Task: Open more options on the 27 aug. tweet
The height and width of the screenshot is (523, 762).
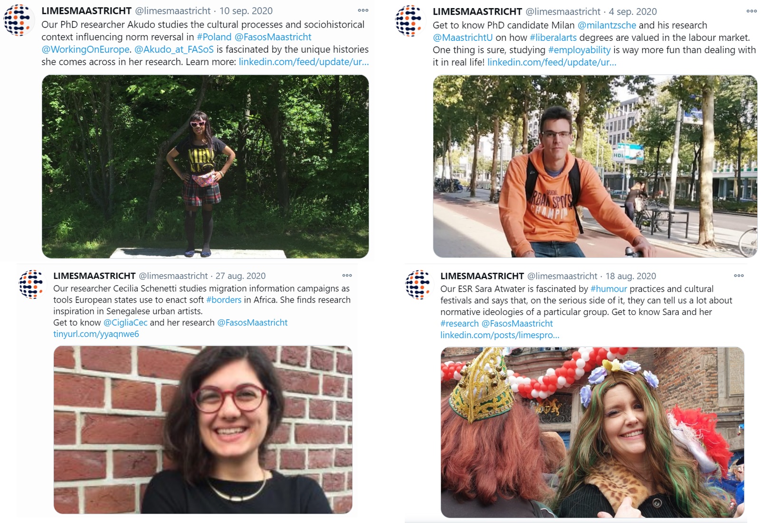Action: [x=347, y=276]
